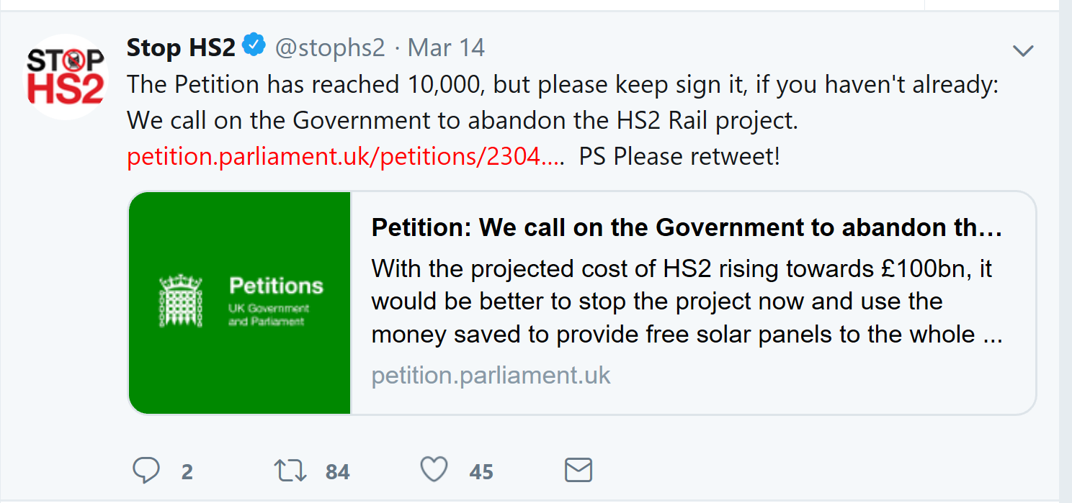The height and width of the screenshot is (503, 1072).
Task: Toggle a retweet of this petition tweet
Action: pos(291,470)
